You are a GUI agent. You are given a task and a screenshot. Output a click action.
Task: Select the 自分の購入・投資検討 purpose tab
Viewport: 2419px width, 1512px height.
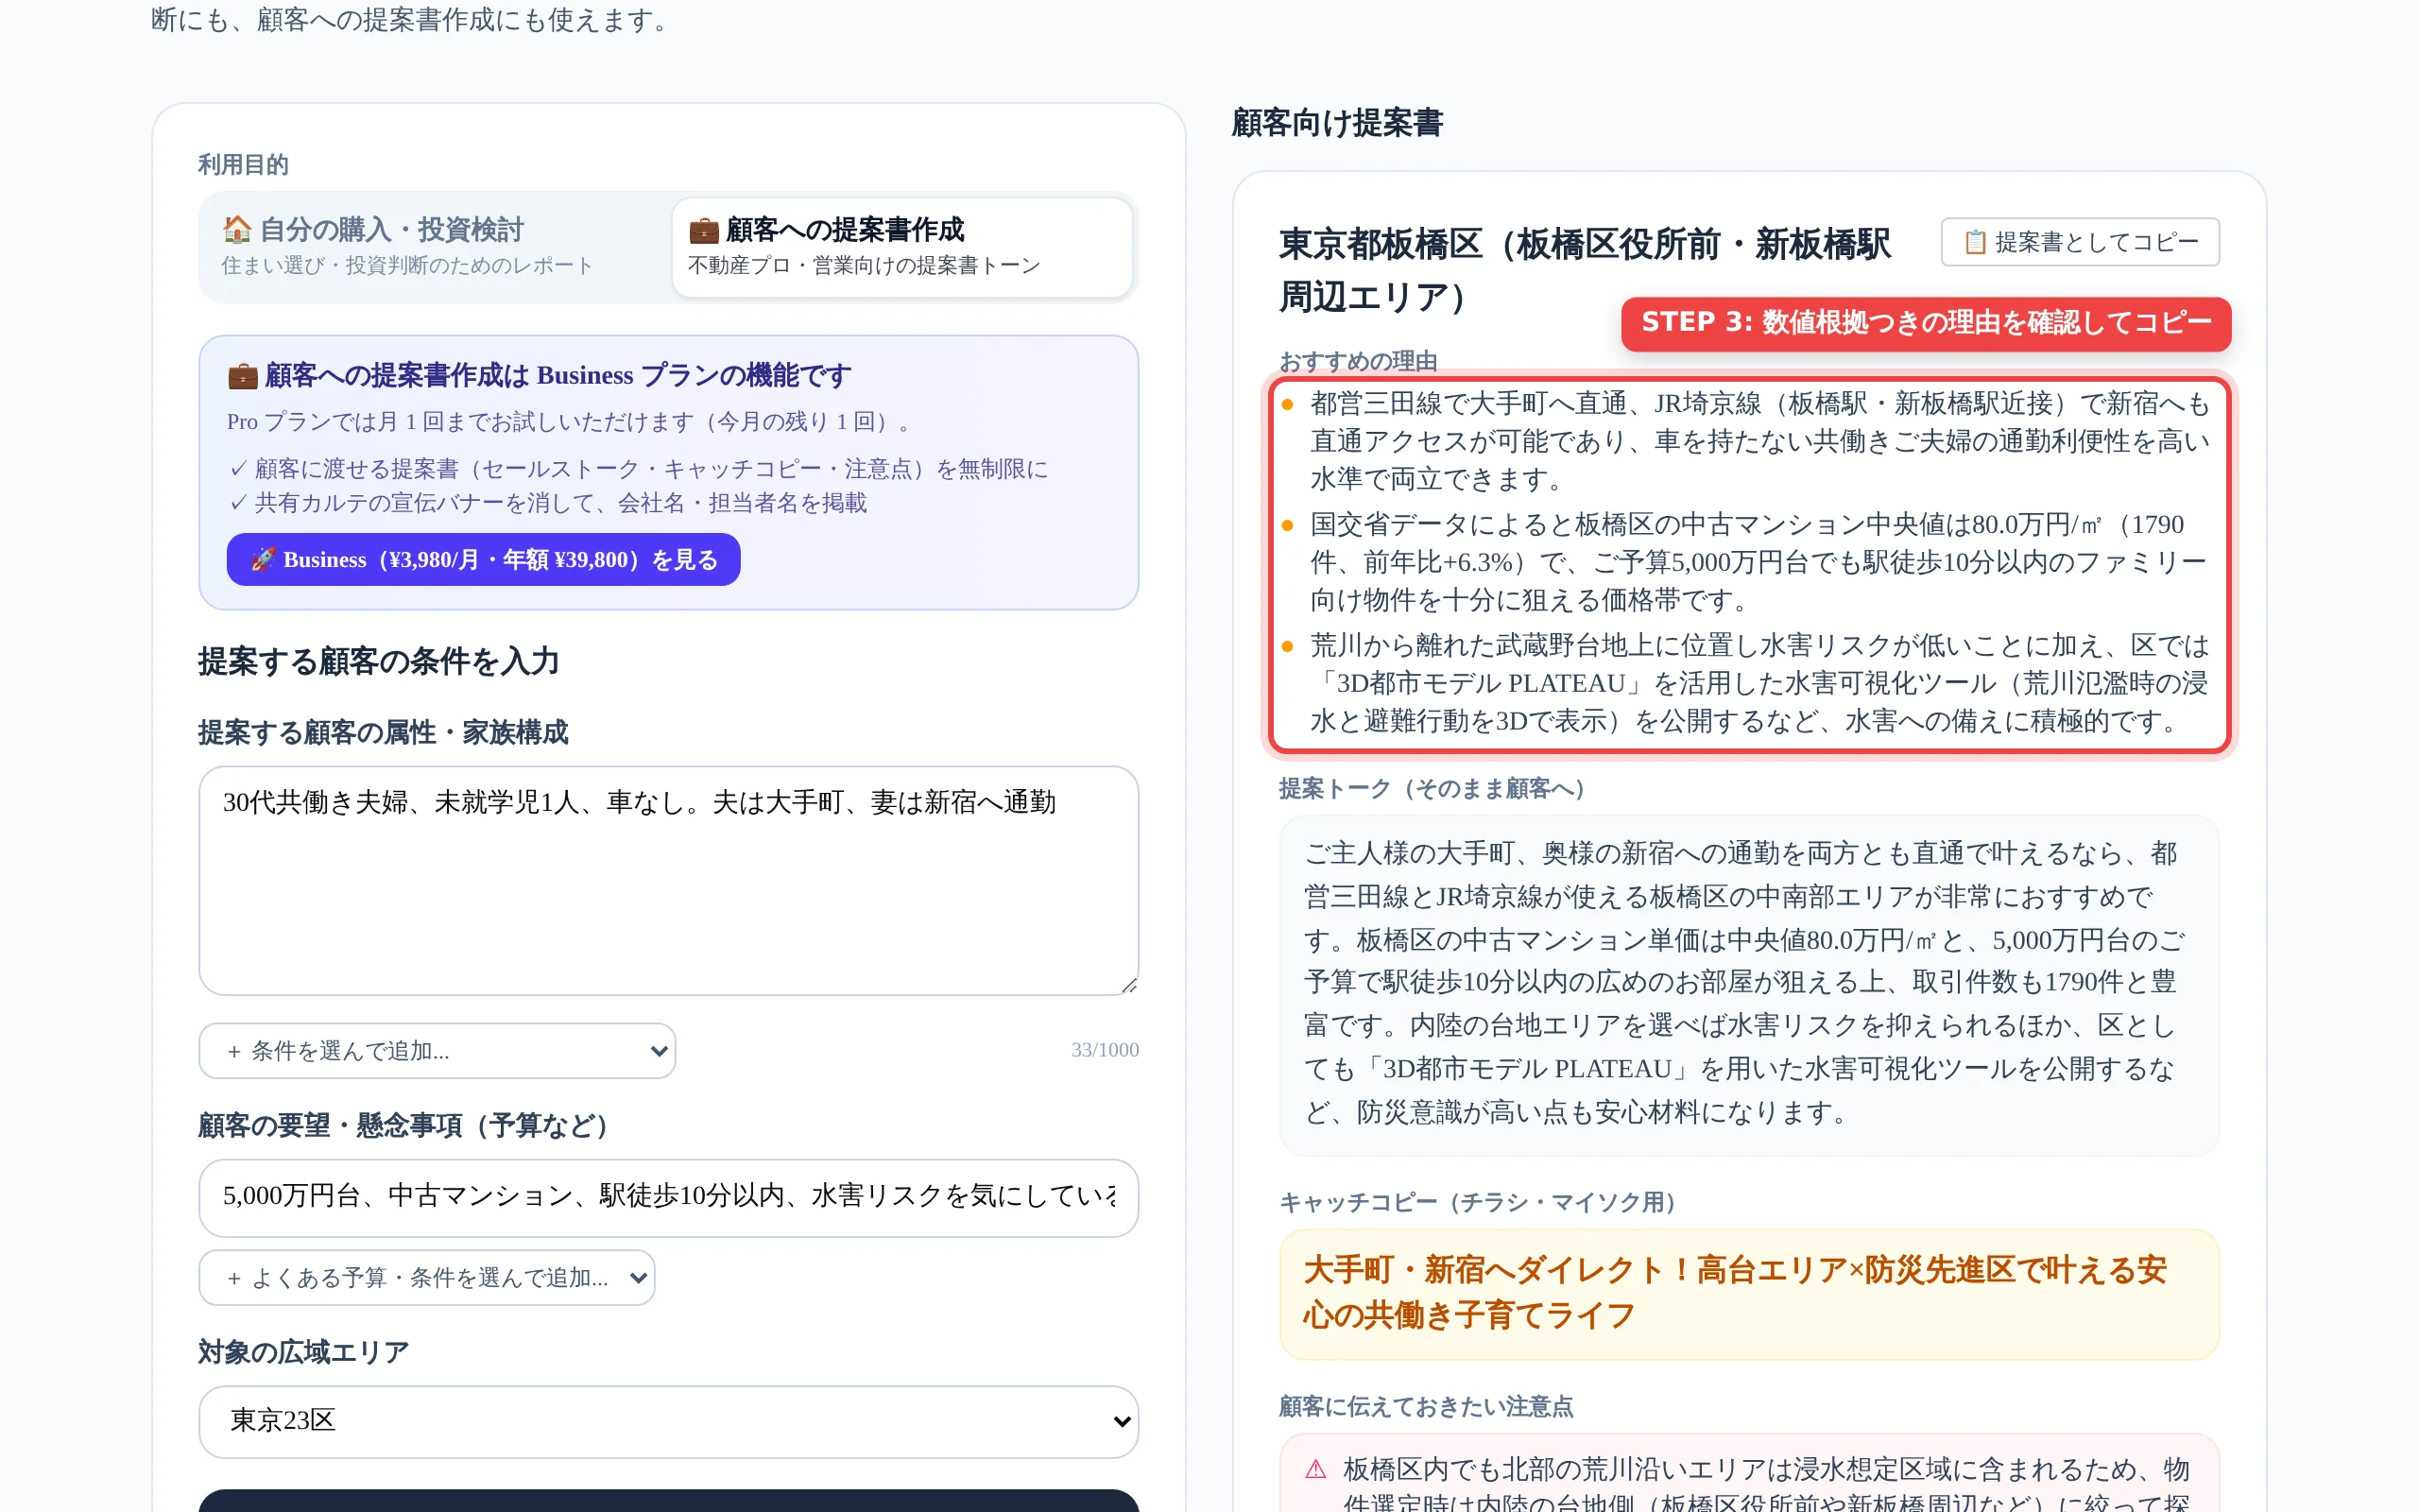pyautogui.click(x=436, y=246)
